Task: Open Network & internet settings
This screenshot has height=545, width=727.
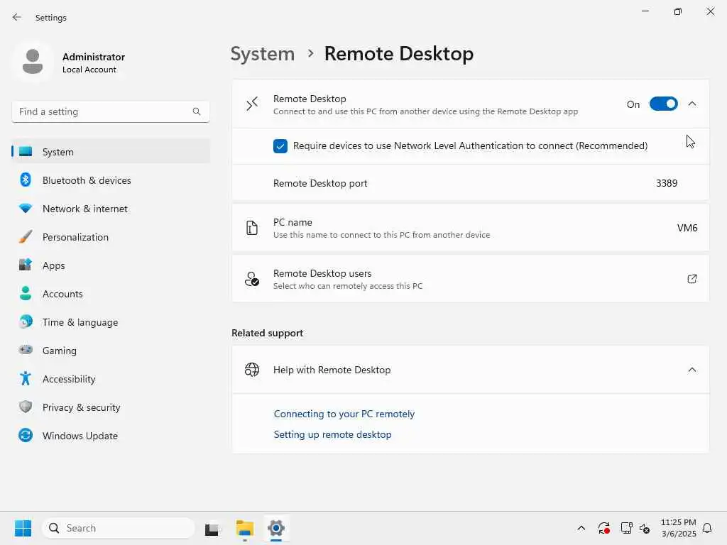Action: (110, 209)
